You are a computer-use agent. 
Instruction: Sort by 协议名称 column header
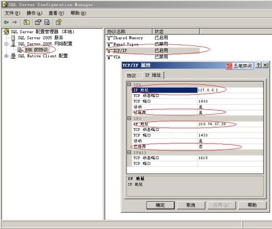pyautogui.click(x=129, y=32)
